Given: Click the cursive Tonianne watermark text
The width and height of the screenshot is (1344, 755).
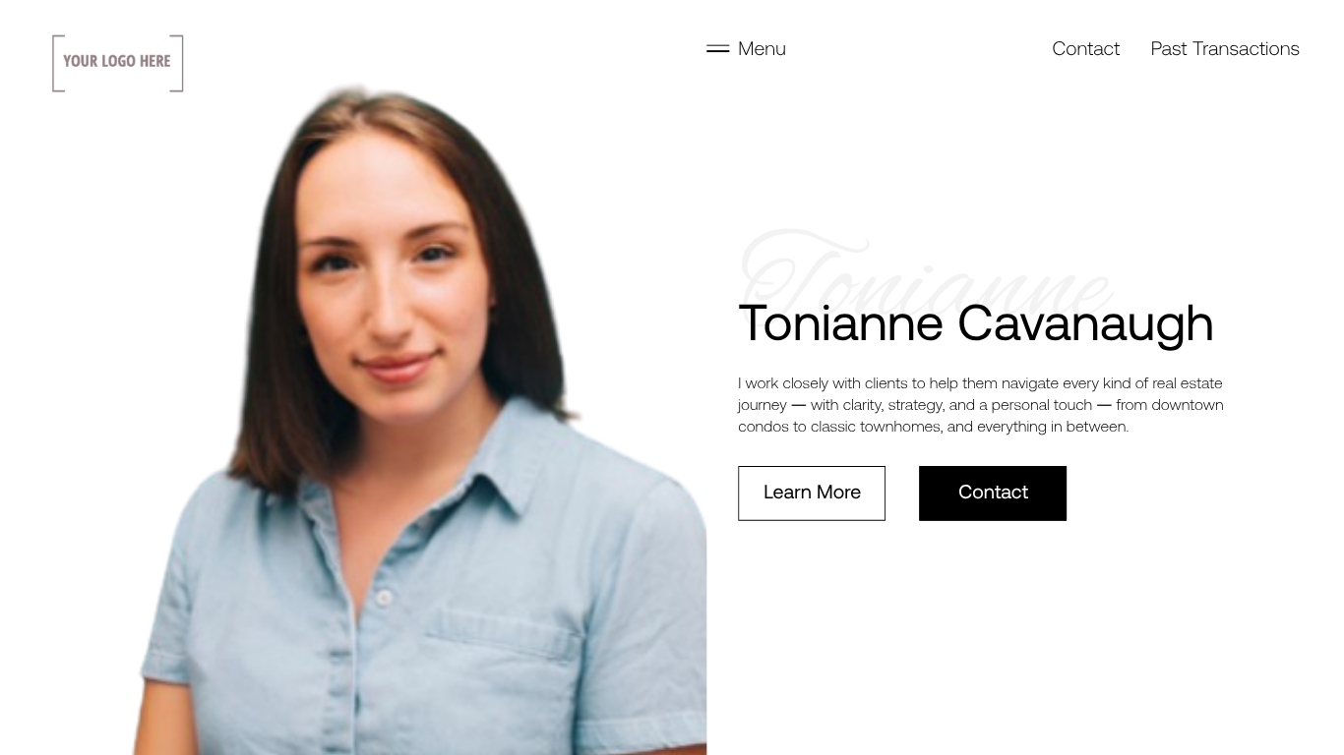Looking at the screenshot, I should click(925, 270).
